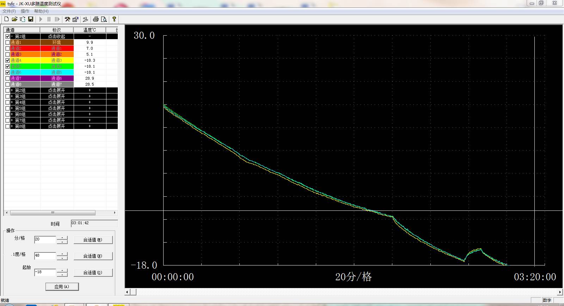Expand 第6组 via its 点击展开 cell
This screenshot has width=564, height=306.
click(57, 114)
